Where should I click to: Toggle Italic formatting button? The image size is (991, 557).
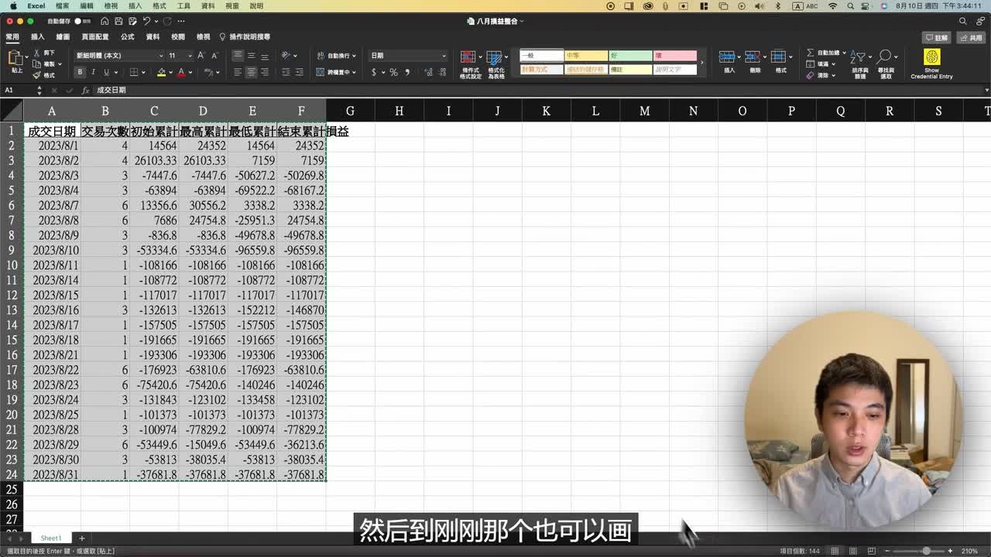[x=93, y=72]
